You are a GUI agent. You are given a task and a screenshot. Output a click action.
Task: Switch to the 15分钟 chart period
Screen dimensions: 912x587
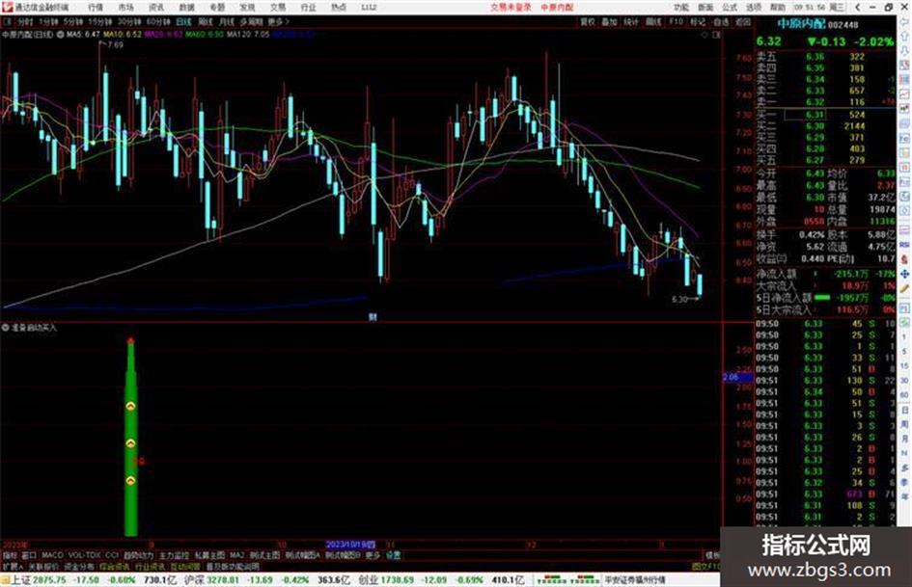98,21
